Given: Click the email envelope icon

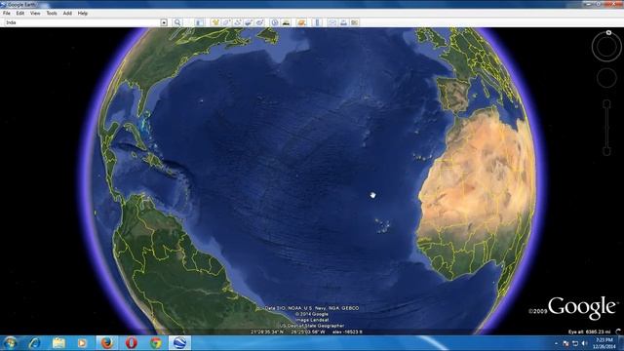Looking at the screenshot, I should tap(332, 22).
